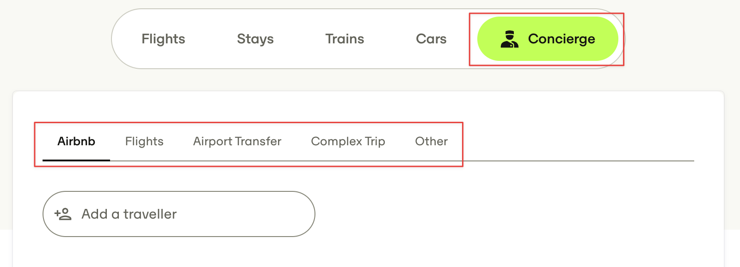Click the active underlined Airbnb tab
Viewport: 740px width, 267px height.
point(76,141)
